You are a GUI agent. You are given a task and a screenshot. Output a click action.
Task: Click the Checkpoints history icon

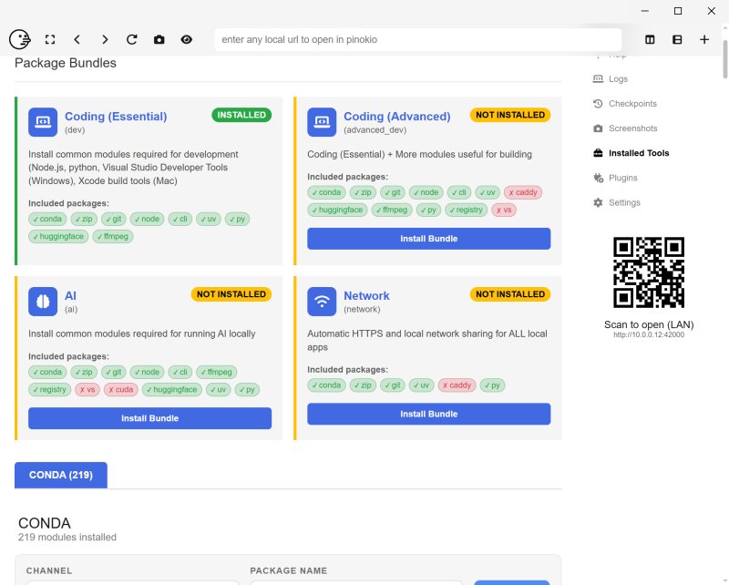click(598, 104)
